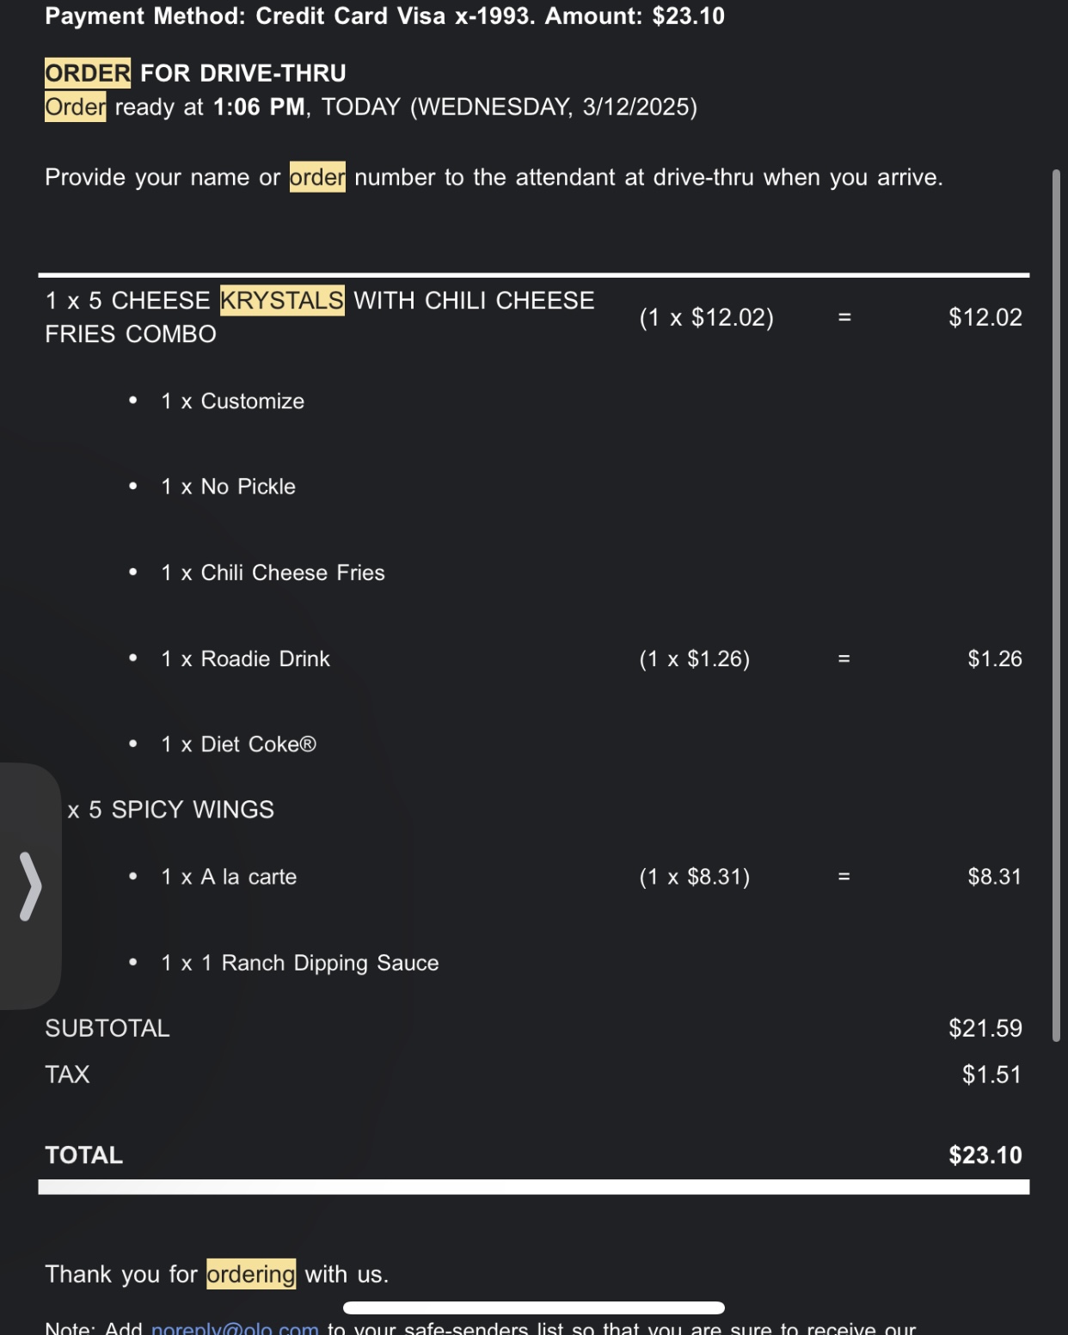Click the 'Payment Method' line at the top

(384, 16)
